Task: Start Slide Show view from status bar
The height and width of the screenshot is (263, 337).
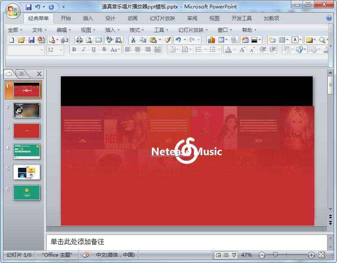Action: pos(234,255)
